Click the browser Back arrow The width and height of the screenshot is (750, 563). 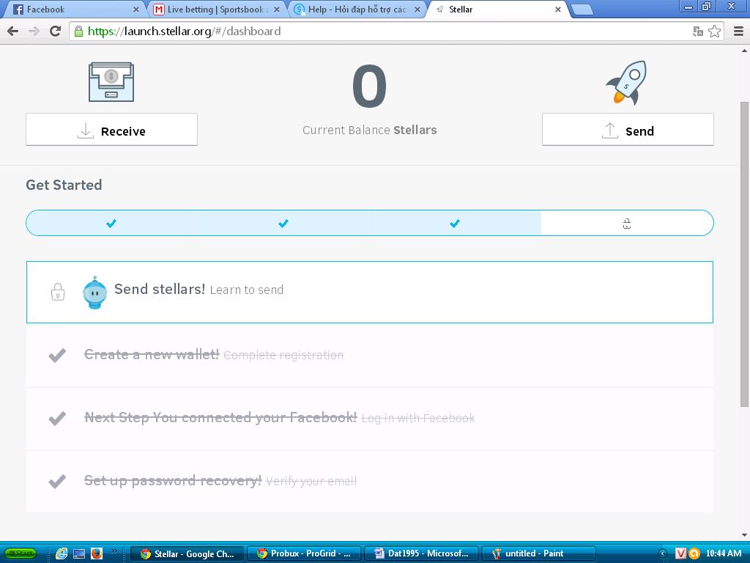coord(13,32)
